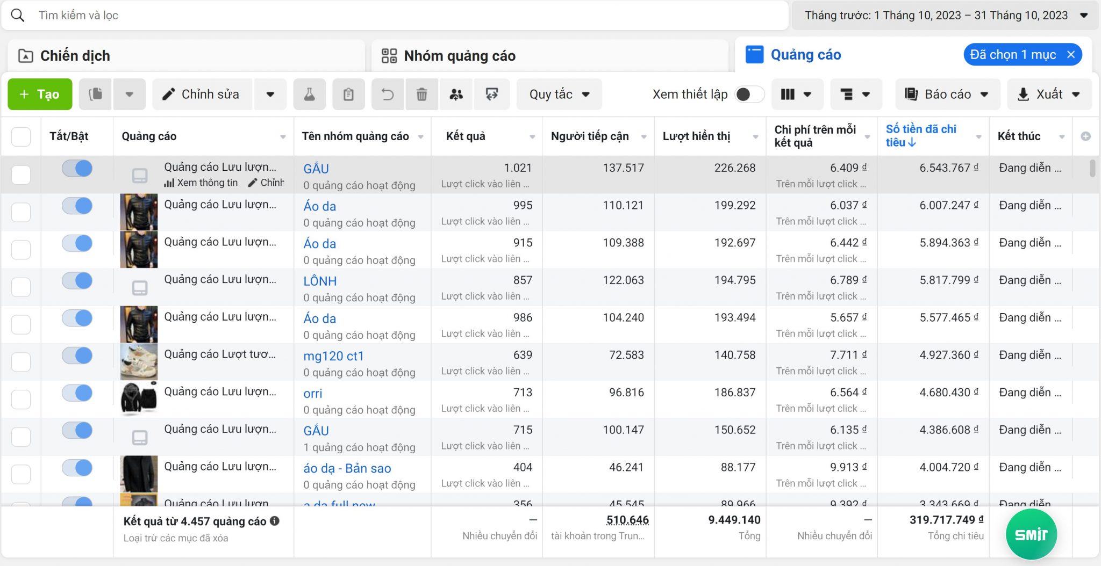Switch to the Chiến dịch tab
Screen dimensions: 1101x566
[x=75, y=55]
